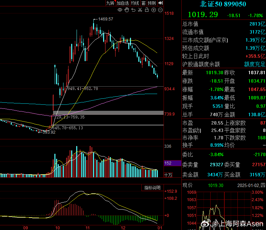266x230 pixels.
Task: Click month marker 10 on time axis
Action: tap(57, 228)
